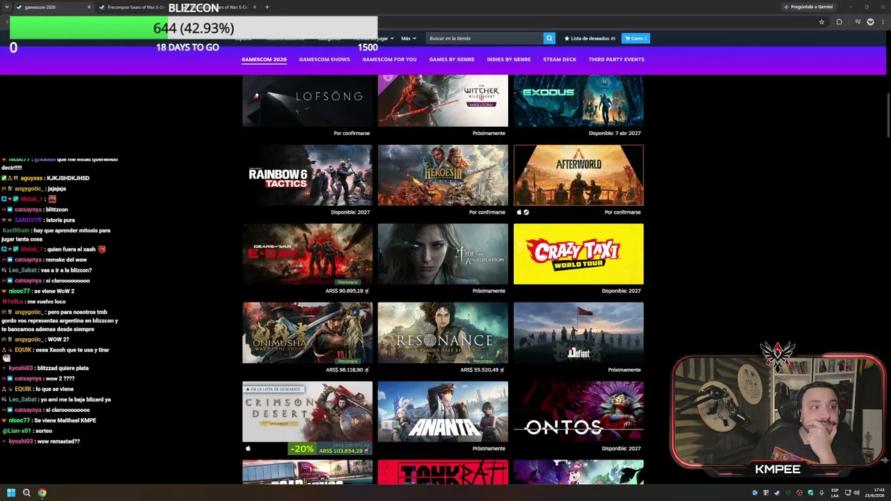Click the Apple platform icon under Afterworld
This screenshot has height=501, width=891.
(x=519, y=212)
